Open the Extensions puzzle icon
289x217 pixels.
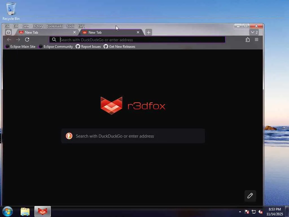pos(248,40)
